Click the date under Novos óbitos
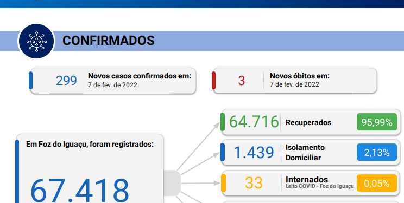Image resolution: width=404 pixels, height=203 pixels. pos(294,84)
